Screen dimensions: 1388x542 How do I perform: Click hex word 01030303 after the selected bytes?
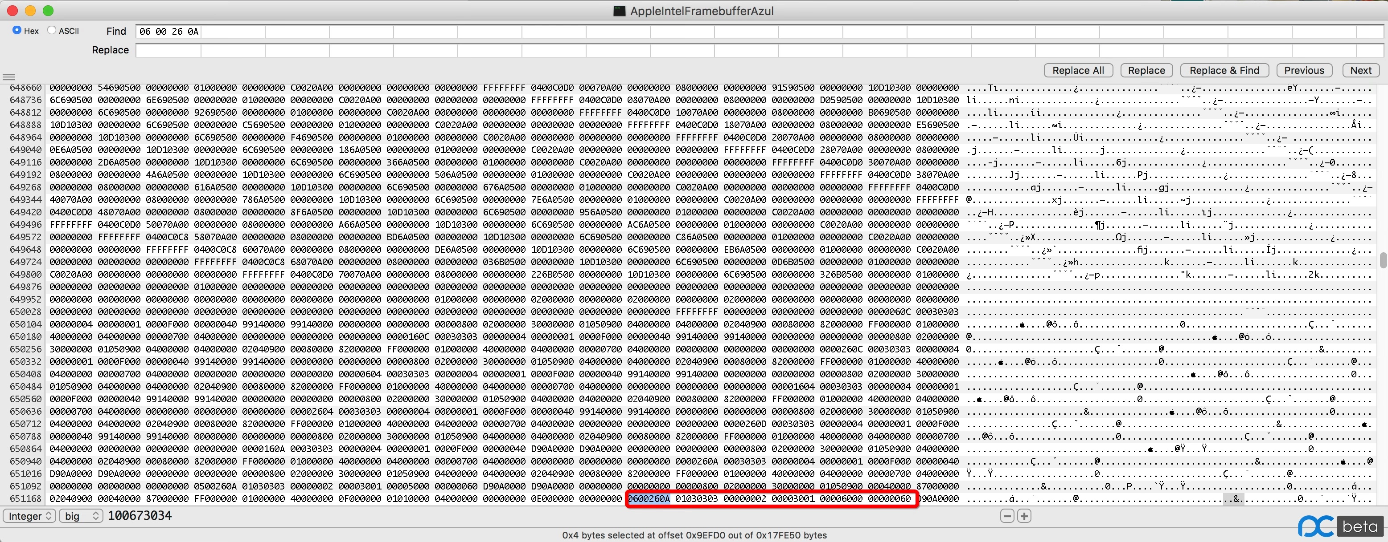pos(697,499)
